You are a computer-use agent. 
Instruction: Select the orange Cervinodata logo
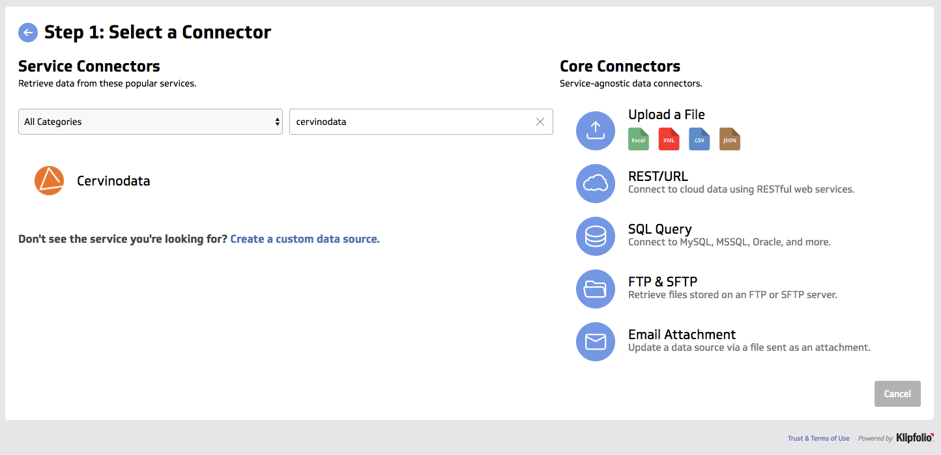(x=50, y=181)
